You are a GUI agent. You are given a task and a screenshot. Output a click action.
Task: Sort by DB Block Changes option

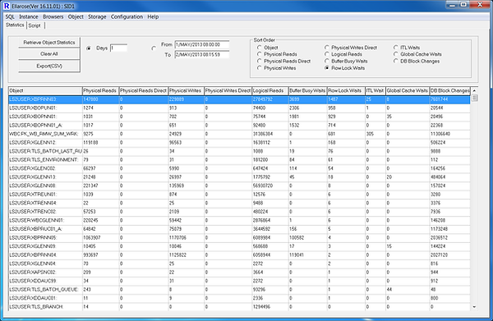(396, 61)
